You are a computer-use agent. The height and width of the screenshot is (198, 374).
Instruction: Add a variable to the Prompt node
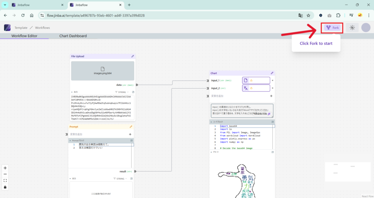click(130, 134)
